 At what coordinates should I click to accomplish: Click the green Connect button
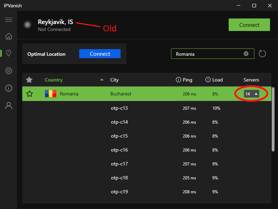click(249, 25)
